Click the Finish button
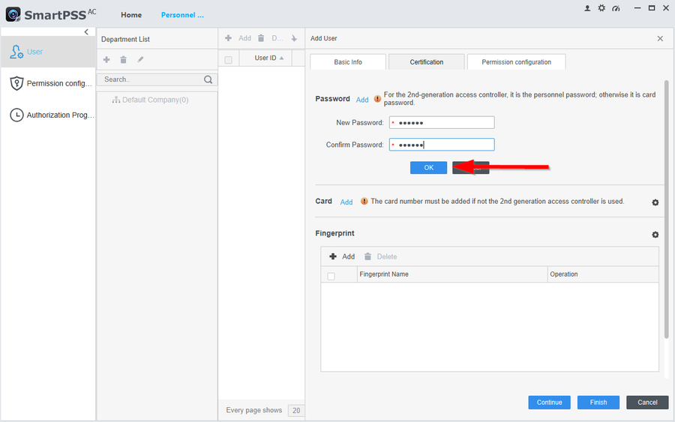Screen dimensions: 675x422 coord(598,403)
